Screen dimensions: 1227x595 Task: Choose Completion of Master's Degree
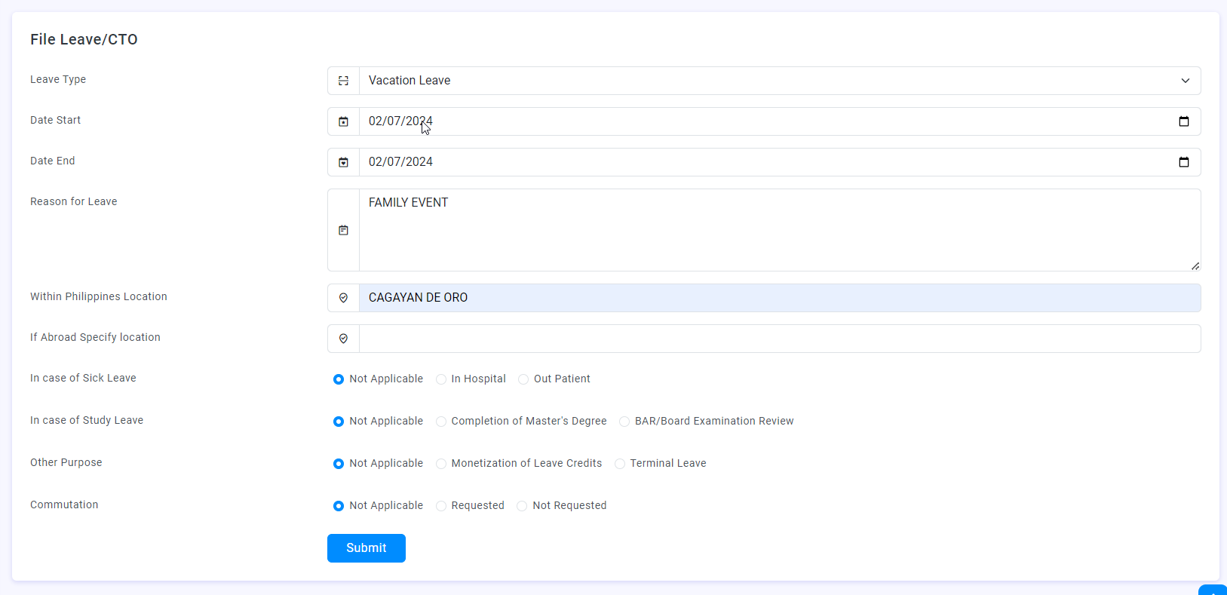[441, 422]
